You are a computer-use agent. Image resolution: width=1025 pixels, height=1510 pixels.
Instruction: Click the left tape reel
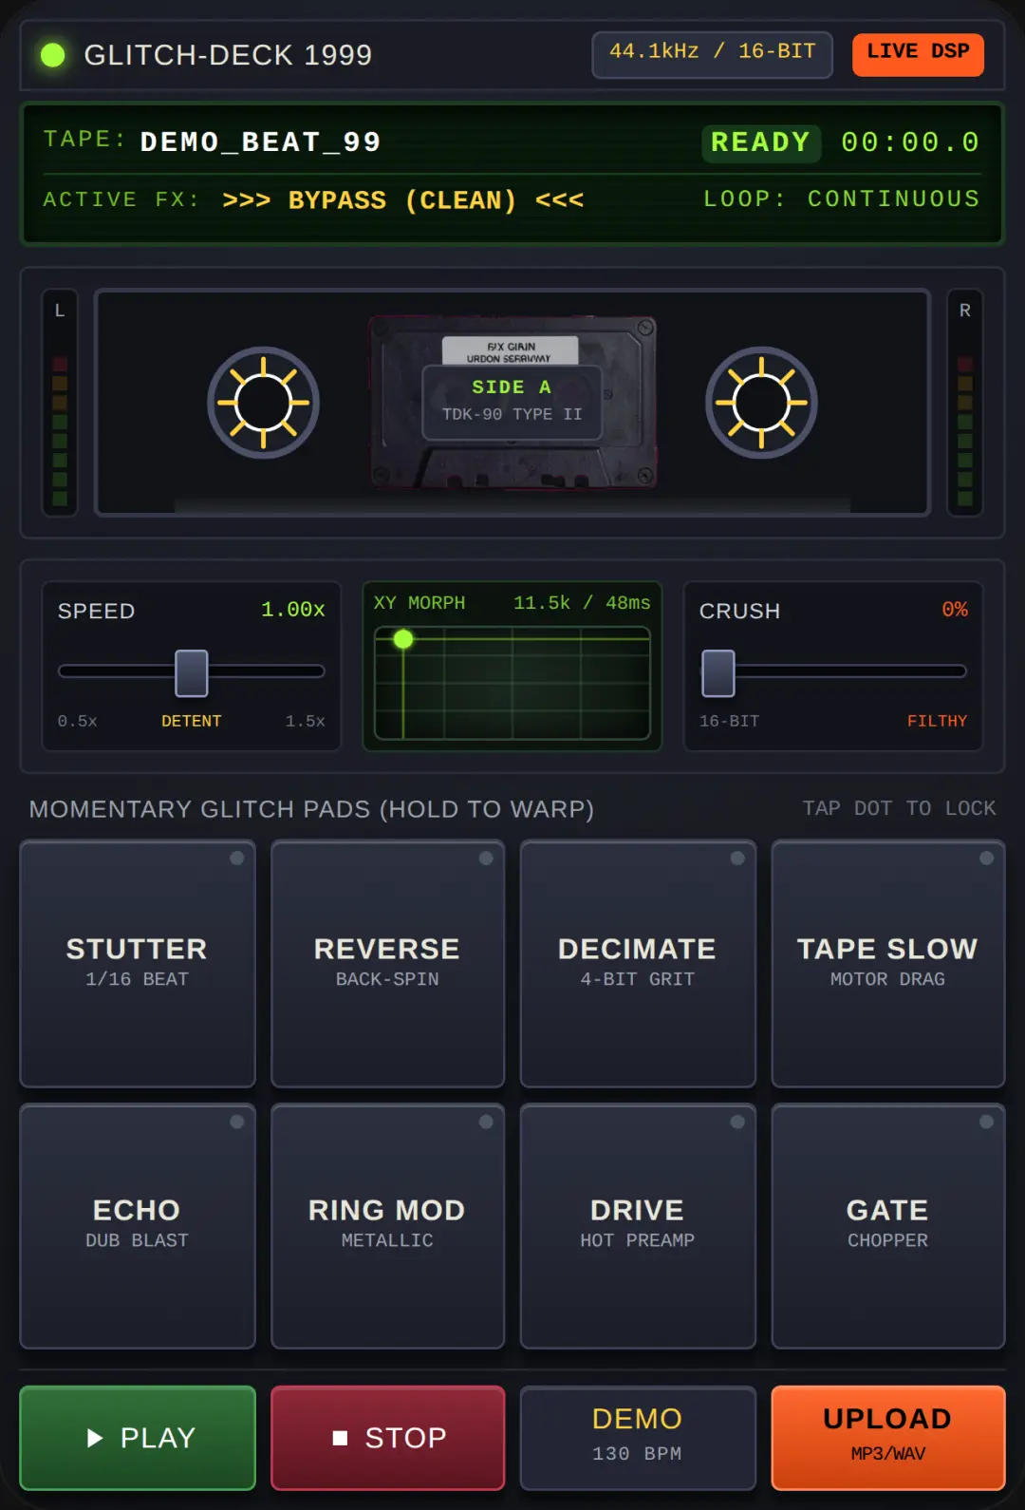[x=263, y=403]
